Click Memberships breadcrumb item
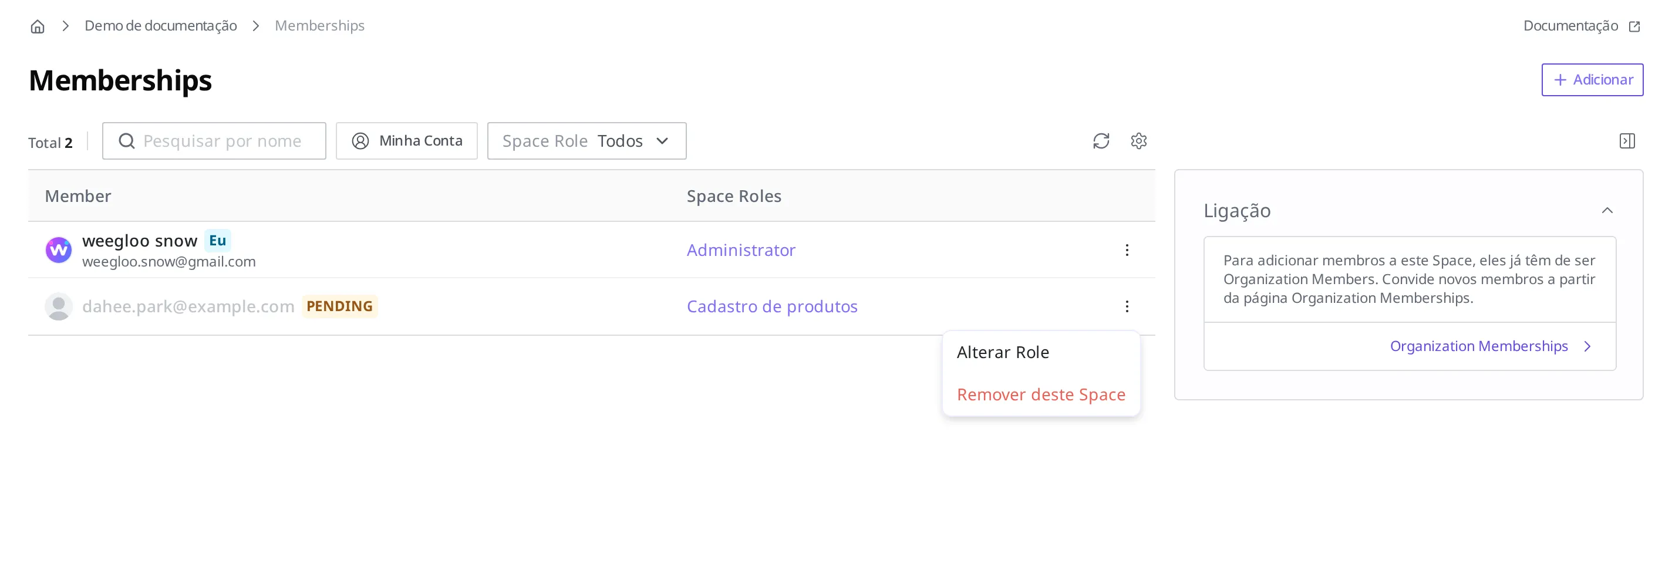Image resolution: width=1672 pixels, height=587 pixels. point(319,26)
